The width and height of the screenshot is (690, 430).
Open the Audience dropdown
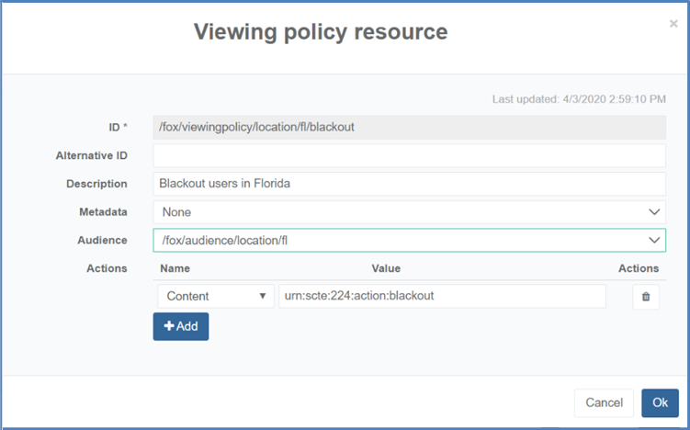pos(409,240)
